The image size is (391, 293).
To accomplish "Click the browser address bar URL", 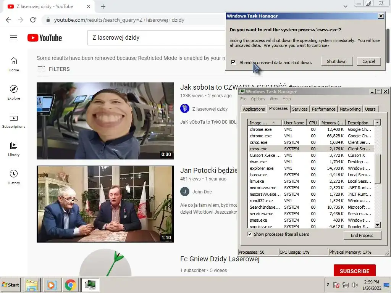I will (x=119, y=20).
